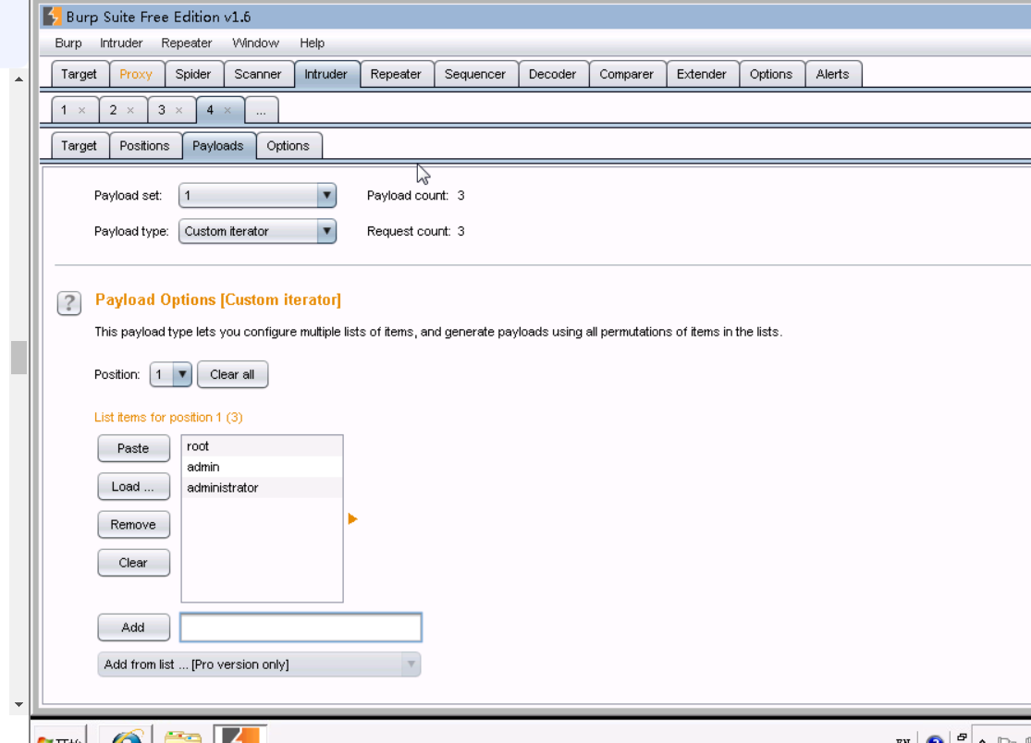Switch to the Proxy tab
Image resolution: width=1031 pixels, height=743 pixels.
click(136, 74)
